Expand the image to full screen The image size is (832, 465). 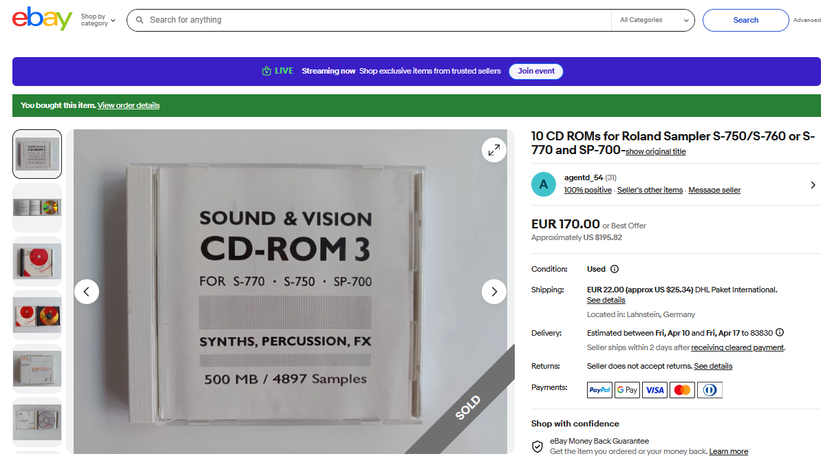click(494, 150)
